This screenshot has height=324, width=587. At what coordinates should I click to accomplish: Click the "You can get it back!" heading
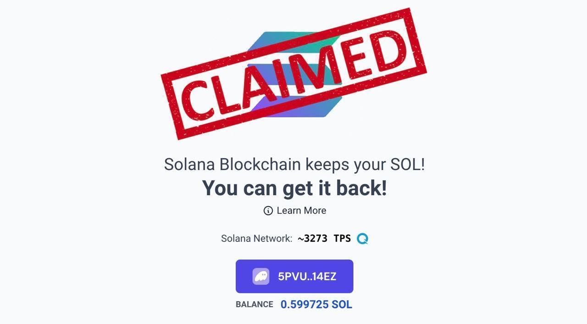pyautogui.click(x=294, y=188)
